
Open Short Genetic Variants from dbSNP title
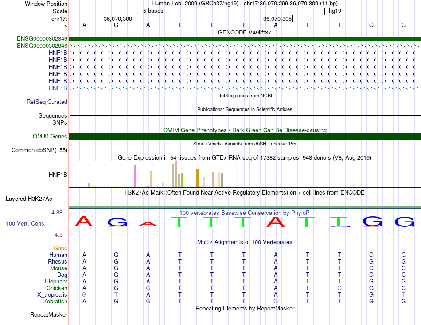(x=245, y=144)
